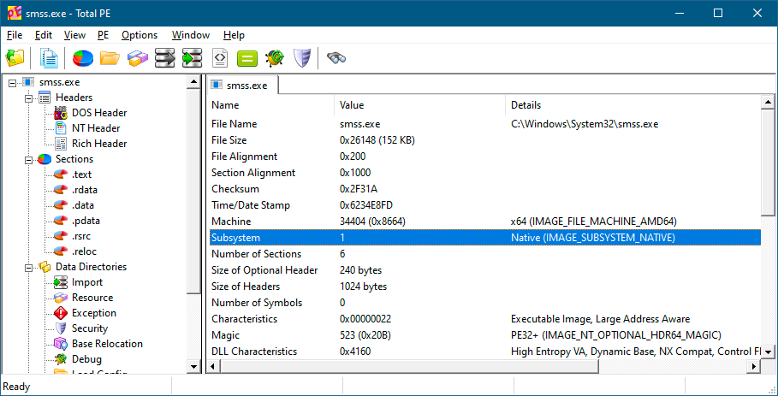
Task: Click the binoculars search toolbar icon
Action: (336, 58)
